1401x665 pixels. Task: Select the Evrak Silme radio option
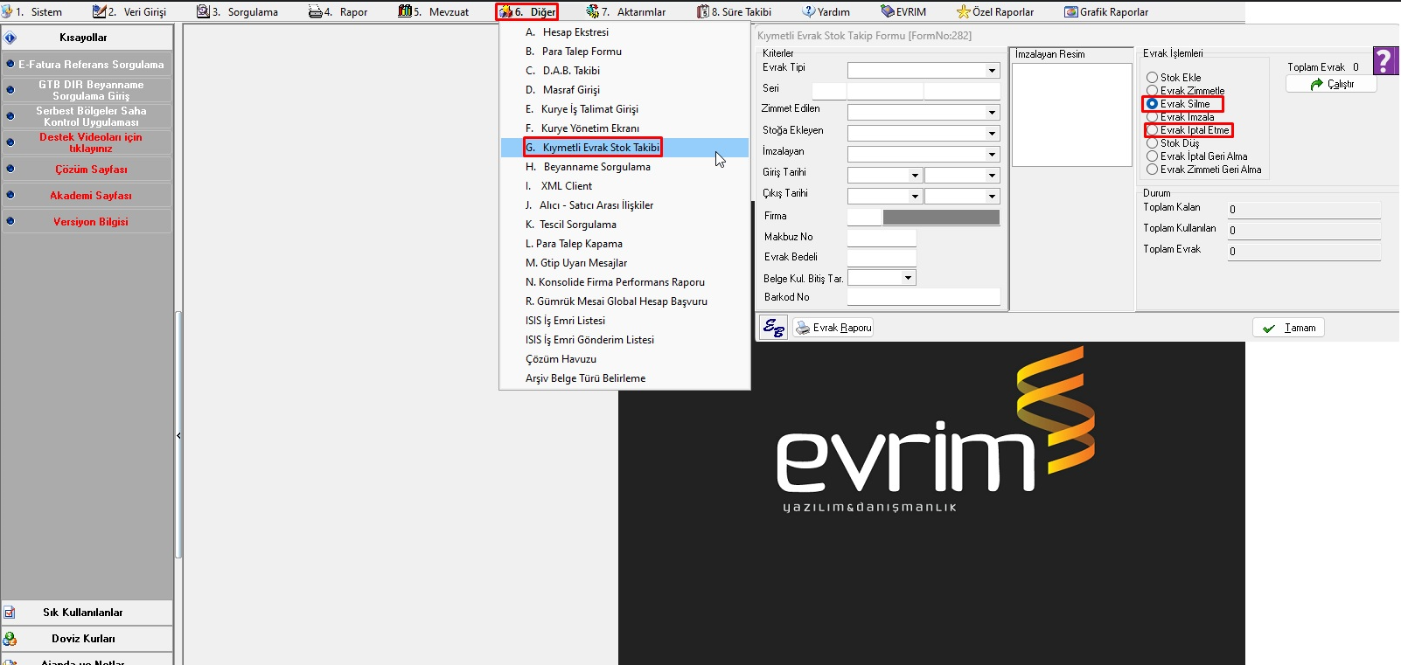point(1152,104)
